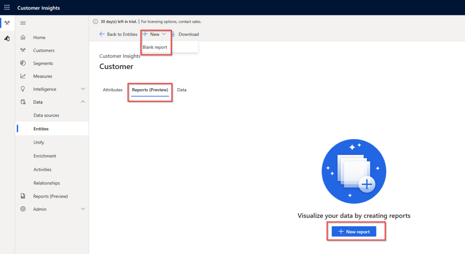The image size is (465, 254).
Task: Collapse the navigation with hamburger icon
Action: click(x=23, y=23)
